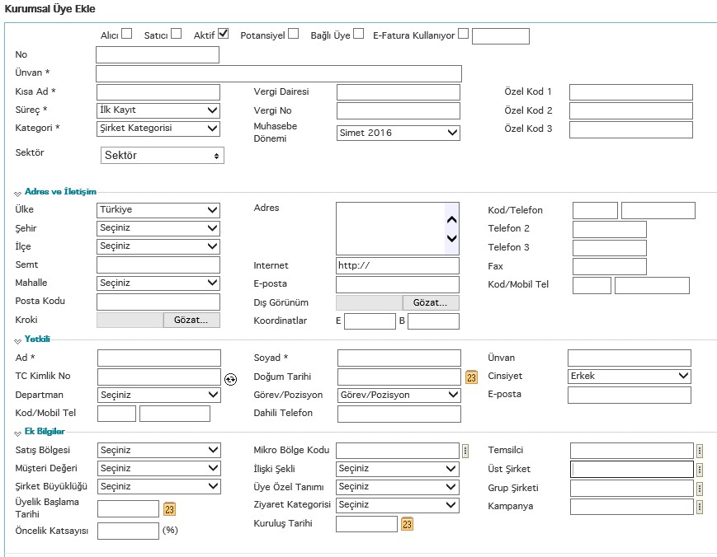
Task: Enable the Alıcı checkbox
Action: (x=127, y=34)
